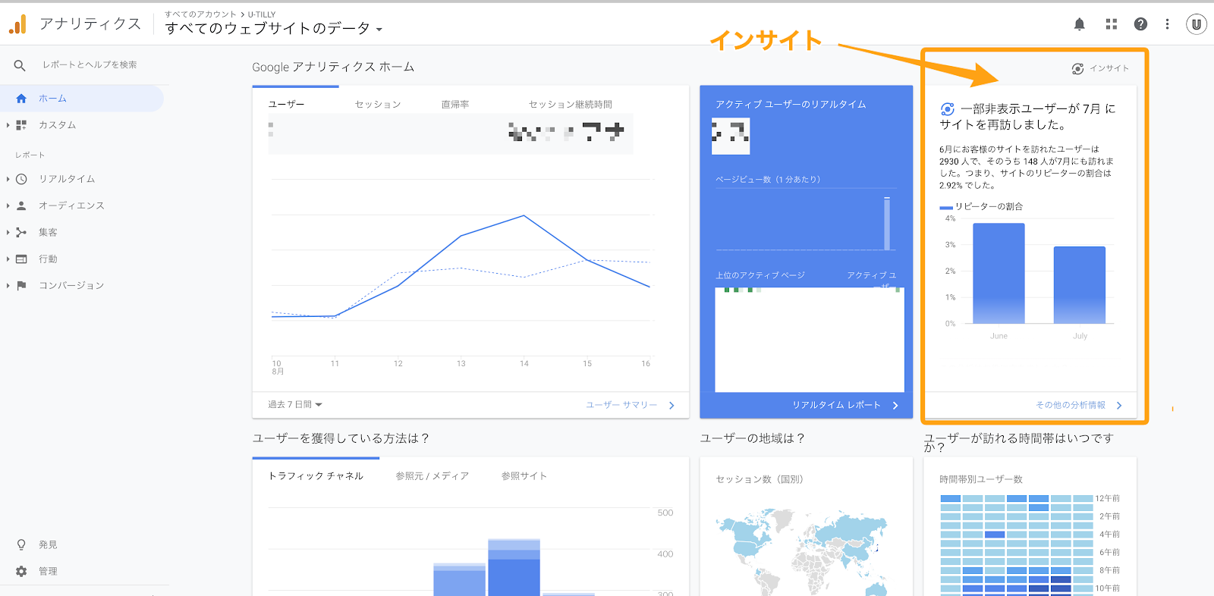
Task: Select the ユーザー metric tab
Action: 286,104
